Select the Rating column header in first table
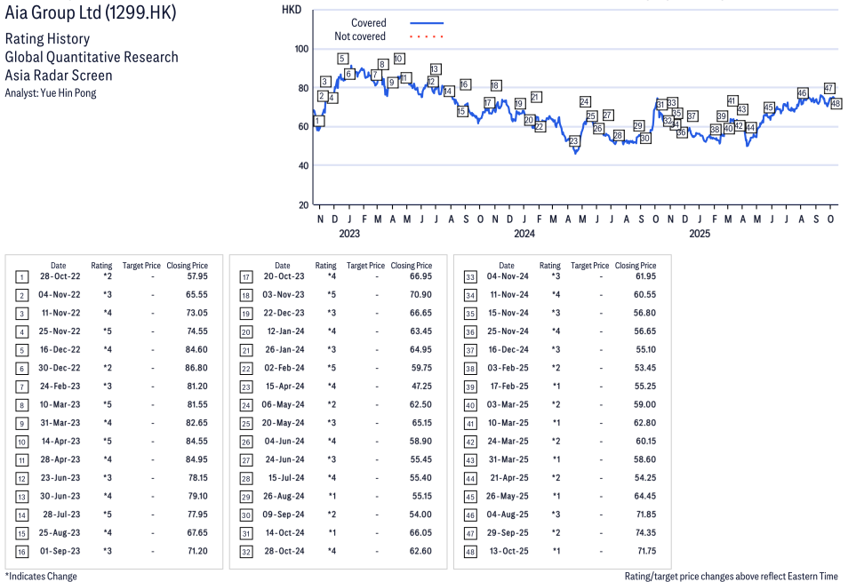848x582 pixels. (101, 266)
